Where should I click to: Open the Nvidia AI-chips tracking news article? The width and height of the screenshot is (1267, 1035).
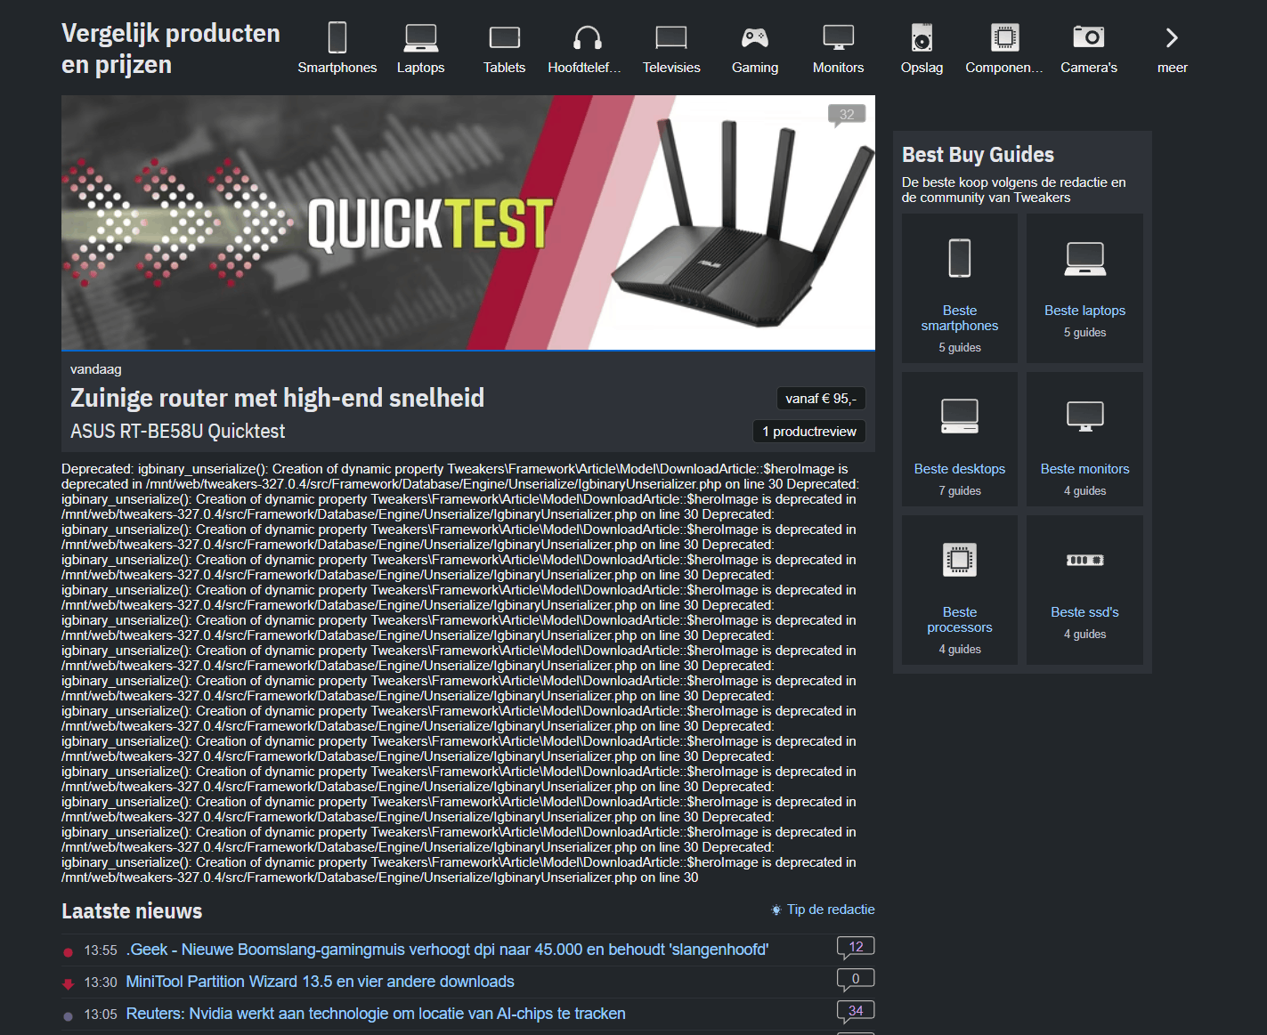coord(376,1014)
